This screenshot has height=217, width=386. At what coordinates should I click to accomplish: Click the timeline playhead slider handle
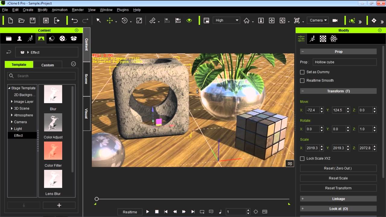tap(96, 199)
